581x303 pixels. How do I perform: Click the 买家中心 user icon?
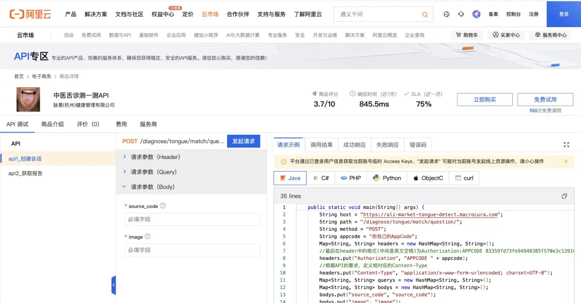pos(496,35)
